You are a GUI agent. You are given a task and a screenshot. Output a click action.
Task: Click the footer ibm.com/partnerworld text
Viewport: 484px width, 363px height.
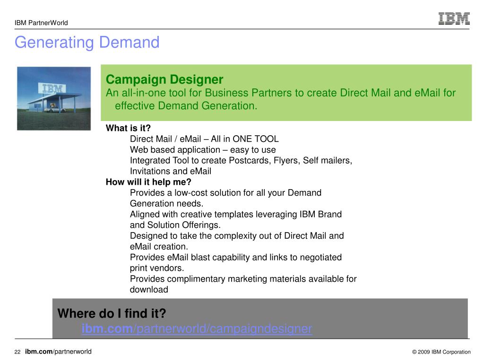pyautogui.click(x=58, y=352)
